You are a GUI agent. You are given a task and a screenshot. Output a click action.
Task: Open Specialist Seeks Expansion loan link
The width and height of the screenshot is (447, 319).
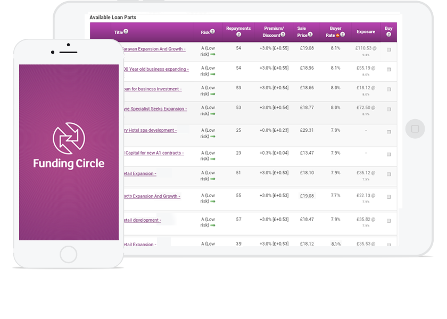click(155, 109)
